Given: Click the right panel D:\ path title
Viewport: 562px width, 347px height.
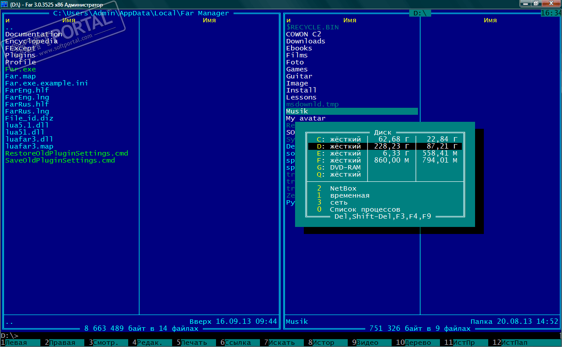Looking at the screenshot, I should pyautogui.click(x=420, y=13).
